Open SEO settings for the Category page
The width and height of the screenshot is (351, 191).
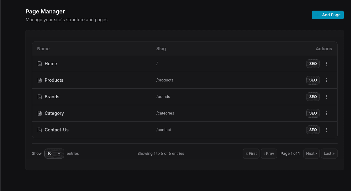(x=313, y=113)
